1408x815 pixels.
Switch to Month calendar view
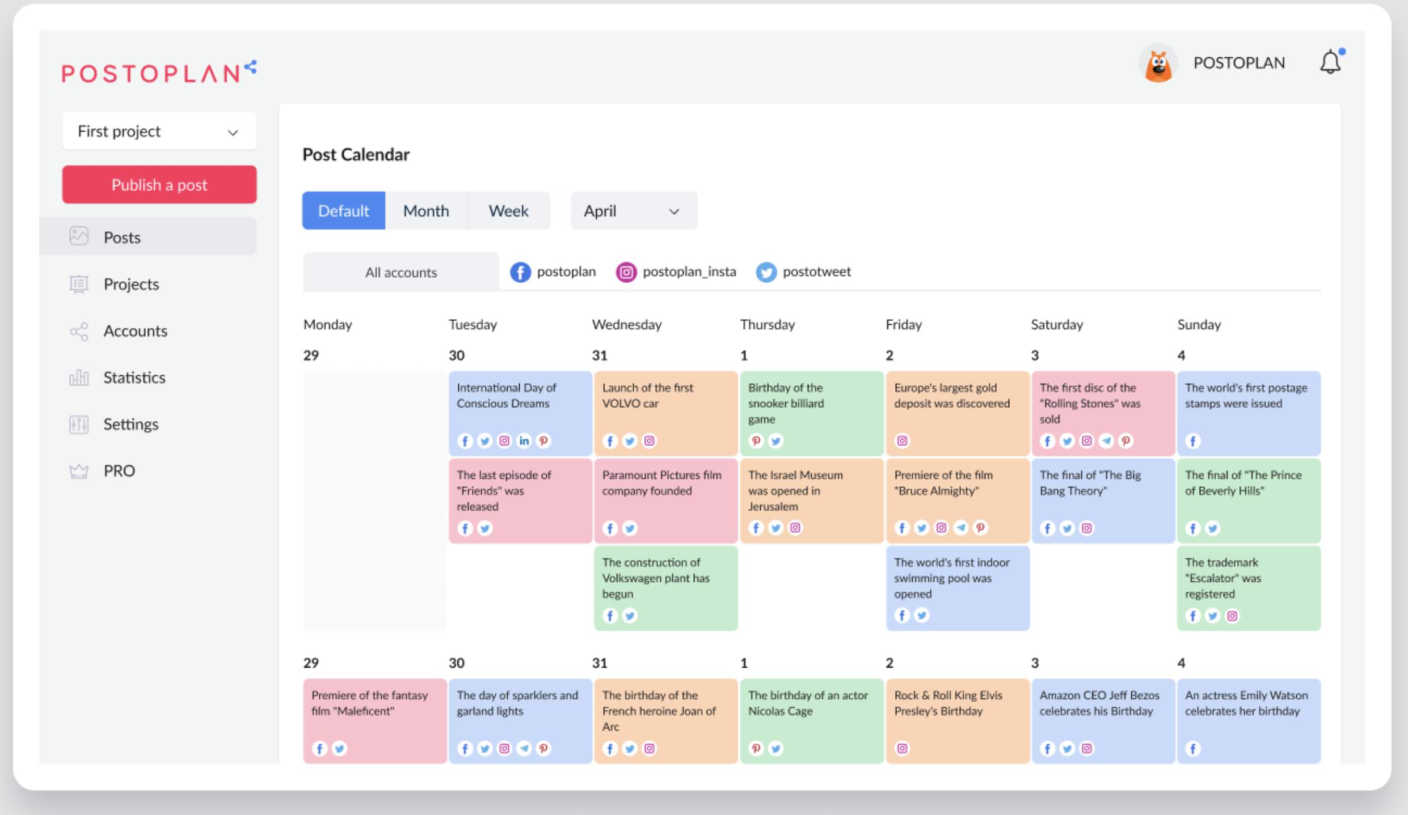coord(426,211)
